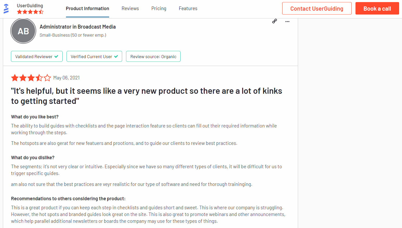
Task: Click the paragraph about building guides with checklists
Action: (x=144, y=129)
